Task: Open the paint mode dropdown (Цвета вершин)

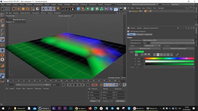Action: [x=168, y=40]
